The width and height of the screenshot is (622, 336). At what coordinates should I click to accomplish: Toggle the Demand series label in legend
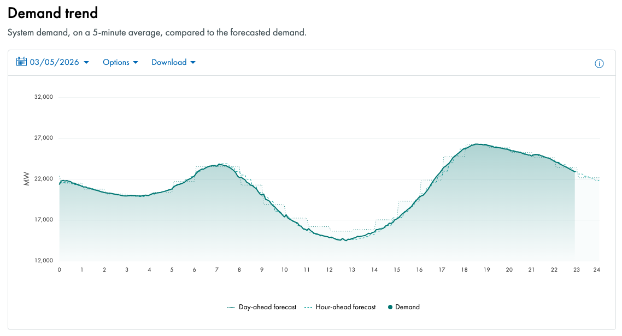click(407, 307)
